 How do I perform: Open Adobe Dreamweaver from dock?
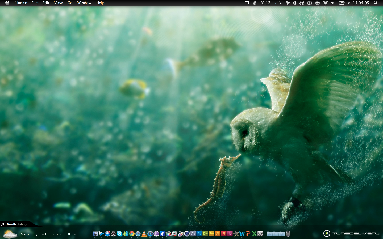click(x=205, y=234)
